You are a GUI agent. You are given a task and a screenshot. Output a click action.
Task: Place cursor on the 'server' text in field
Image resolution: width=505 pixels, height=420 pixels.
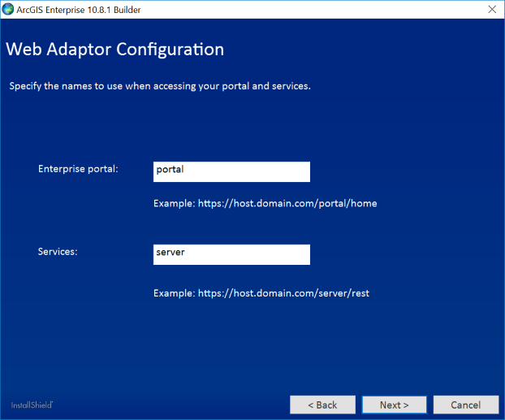[170, 253]
